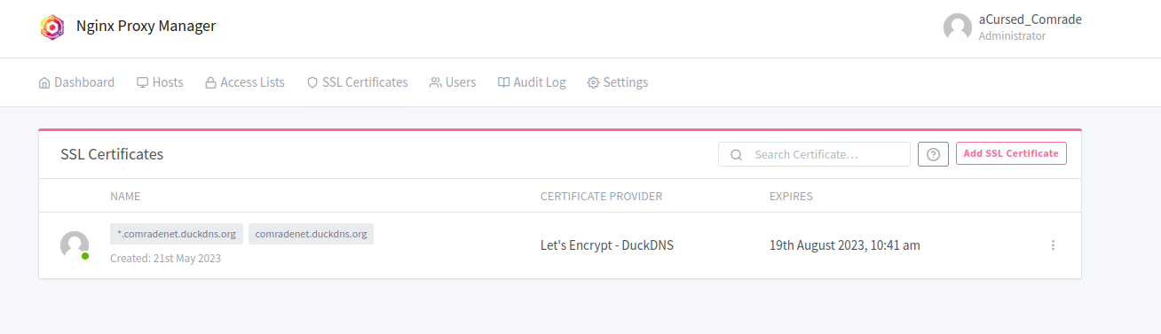Click the Settings gear icon
The height and width of the screenshot is (334, 1161).
(x=593, y=82)
